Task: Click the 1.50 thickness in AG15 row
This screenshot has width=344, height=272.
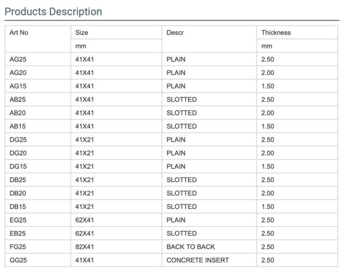Action: [x=267, y=86]
